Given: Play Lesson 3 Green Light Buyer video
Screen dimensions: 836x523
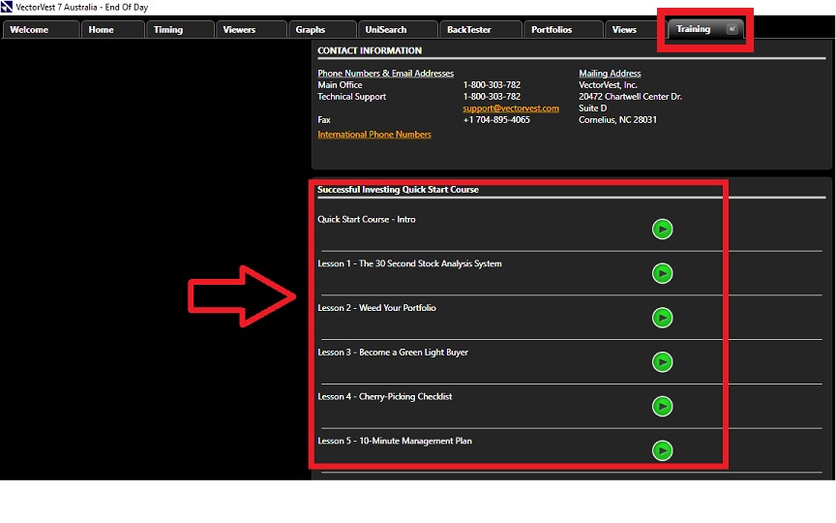Looking at the screenshot, I should [662, 362].
